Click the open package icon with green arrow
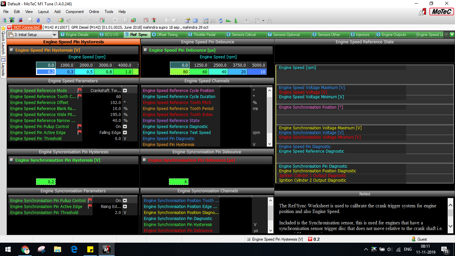This screenshot has width=455, height=256. point(4,20)
